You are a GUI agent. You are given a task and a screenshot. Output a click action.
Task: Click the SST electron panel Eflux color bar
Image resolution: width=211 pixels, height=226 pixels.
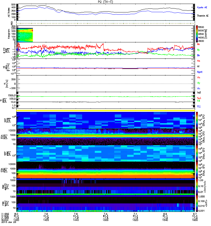(197, 153)
